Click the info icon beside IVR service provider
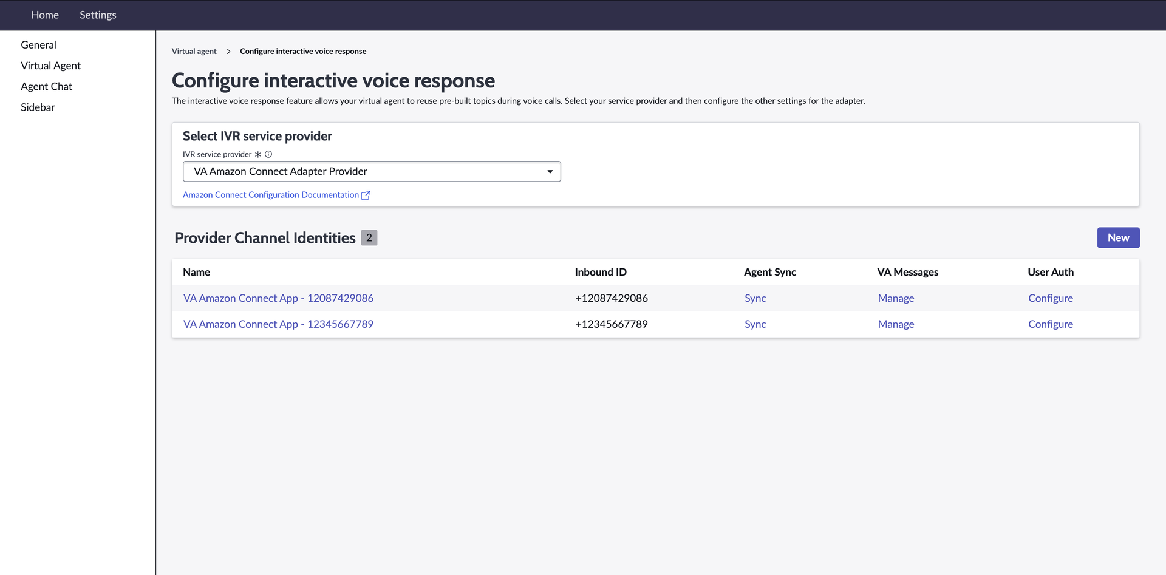This screenshot has height=575, width=1166. tap(268, 154)
